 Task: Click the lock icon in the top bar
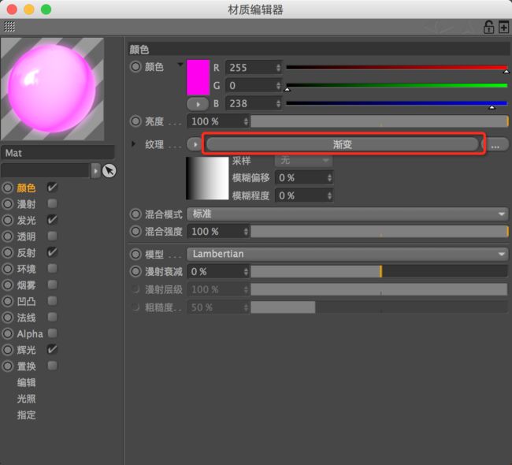pos(488,27)
